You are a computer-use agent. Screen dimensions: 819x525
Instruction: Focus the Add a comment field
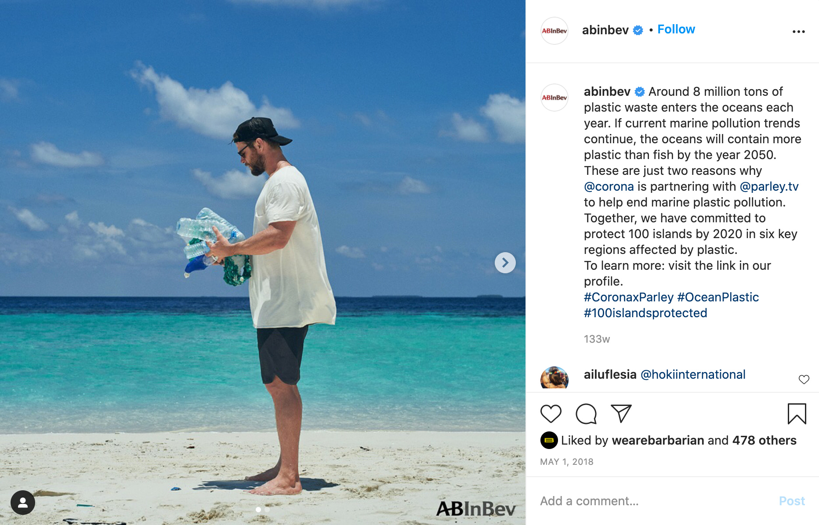click(x=655, y=501)
